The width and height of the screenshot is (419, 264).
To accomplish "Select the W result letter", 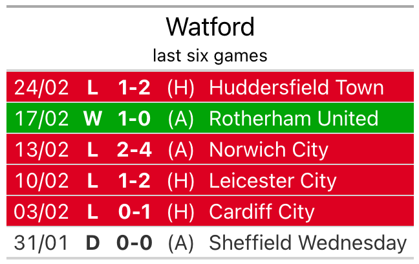I will pyautogui.click(x=92, y=118).
